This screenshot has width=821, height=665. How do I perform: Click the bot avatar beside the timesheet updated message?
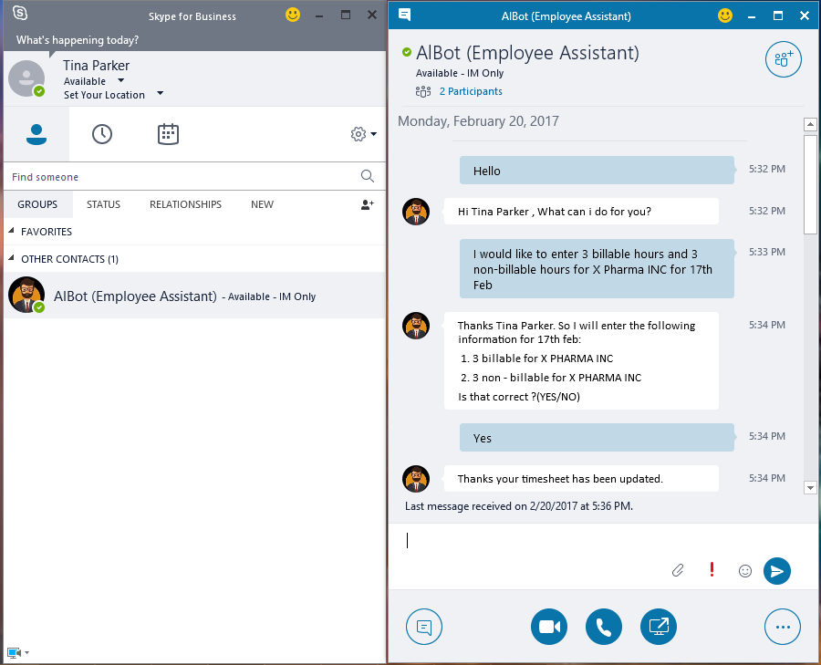pos(416,479)
